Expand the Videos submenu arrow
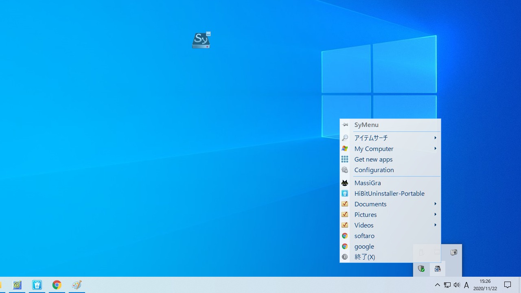The image size is (521, 293). pos(435,225)
